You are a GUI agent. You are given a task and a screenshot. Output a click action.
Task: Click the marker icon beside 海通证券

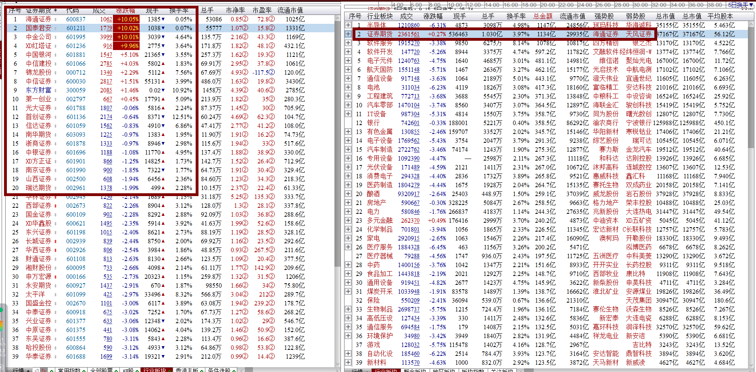click(x=55, y=19)
